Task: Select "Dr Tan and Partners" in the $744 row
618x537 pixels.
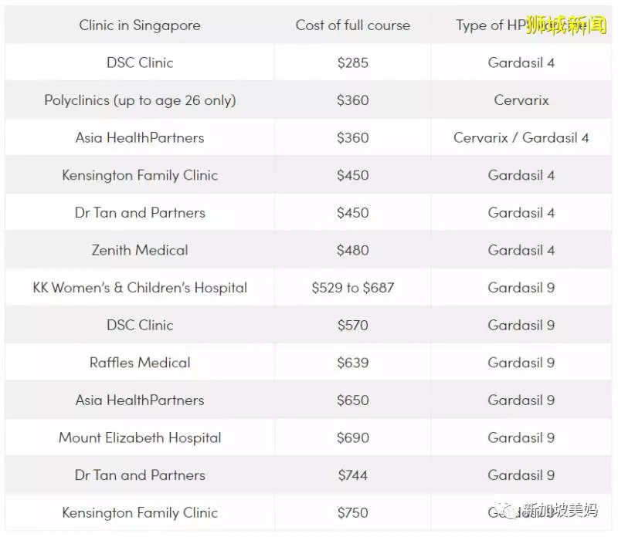Action: coord(140,475)
